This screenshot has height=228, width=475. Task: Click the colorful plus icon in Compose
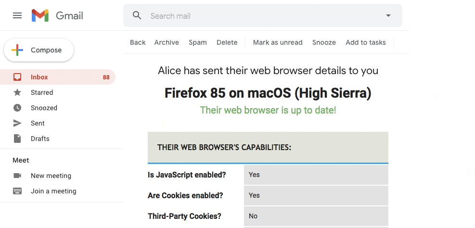pos(17,50)
